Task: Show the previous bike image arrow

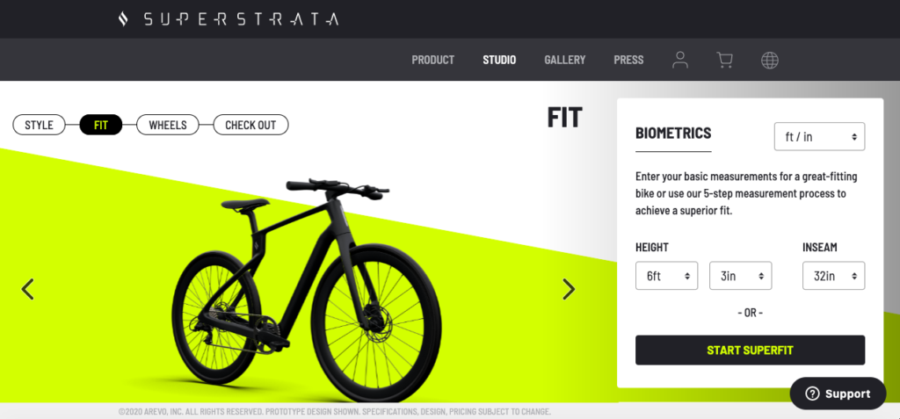Action: tap(27, 289)
